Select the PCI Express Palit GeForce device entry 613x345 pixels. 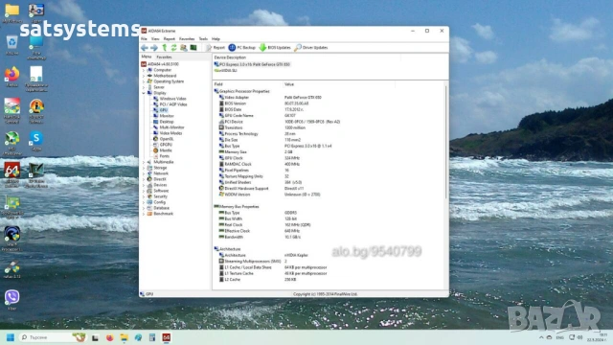(x=252, y=64)
